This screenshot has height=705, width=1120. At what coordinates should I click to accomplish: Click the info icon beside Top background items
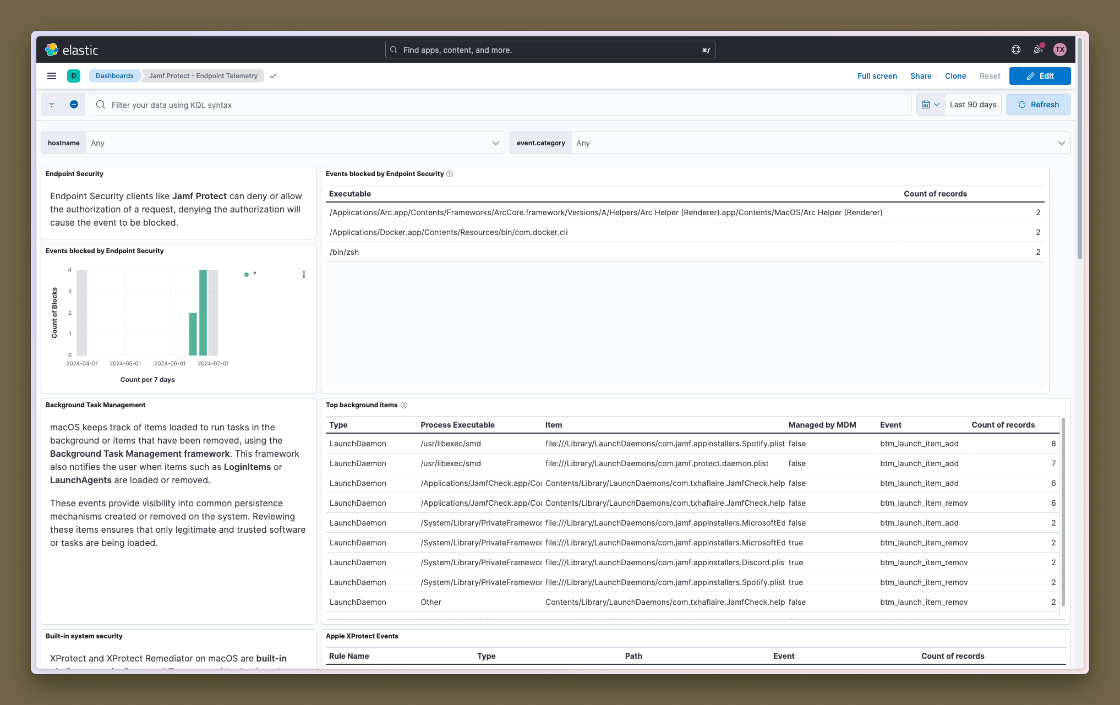(404, 405)
